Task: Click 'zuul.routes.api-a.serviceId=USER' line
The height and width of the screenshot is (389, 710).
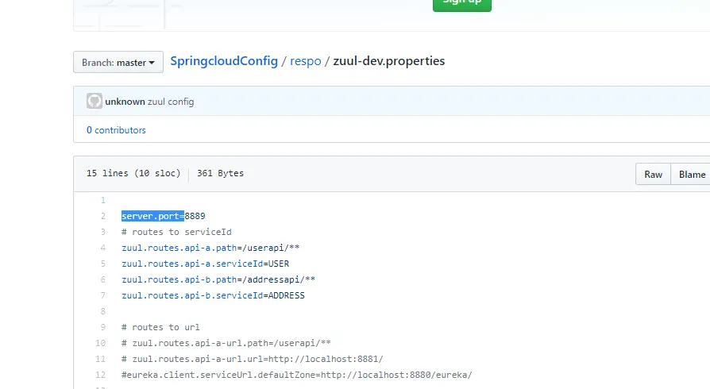Action: [x=205, y=264]
